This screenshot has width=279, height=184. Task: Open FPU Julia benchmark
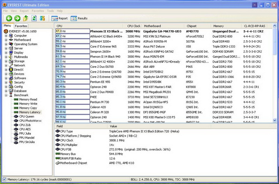25,134
